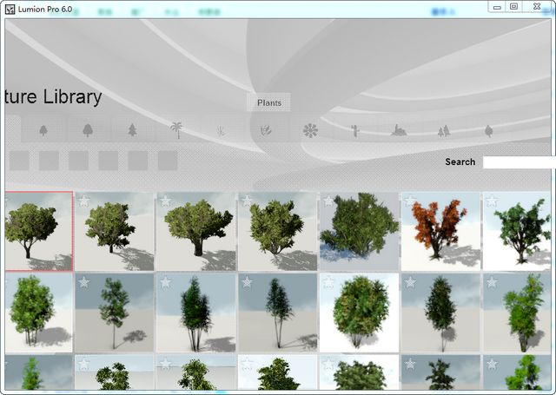
Task: Select the grass blades category icon
Action: point(221,130)
